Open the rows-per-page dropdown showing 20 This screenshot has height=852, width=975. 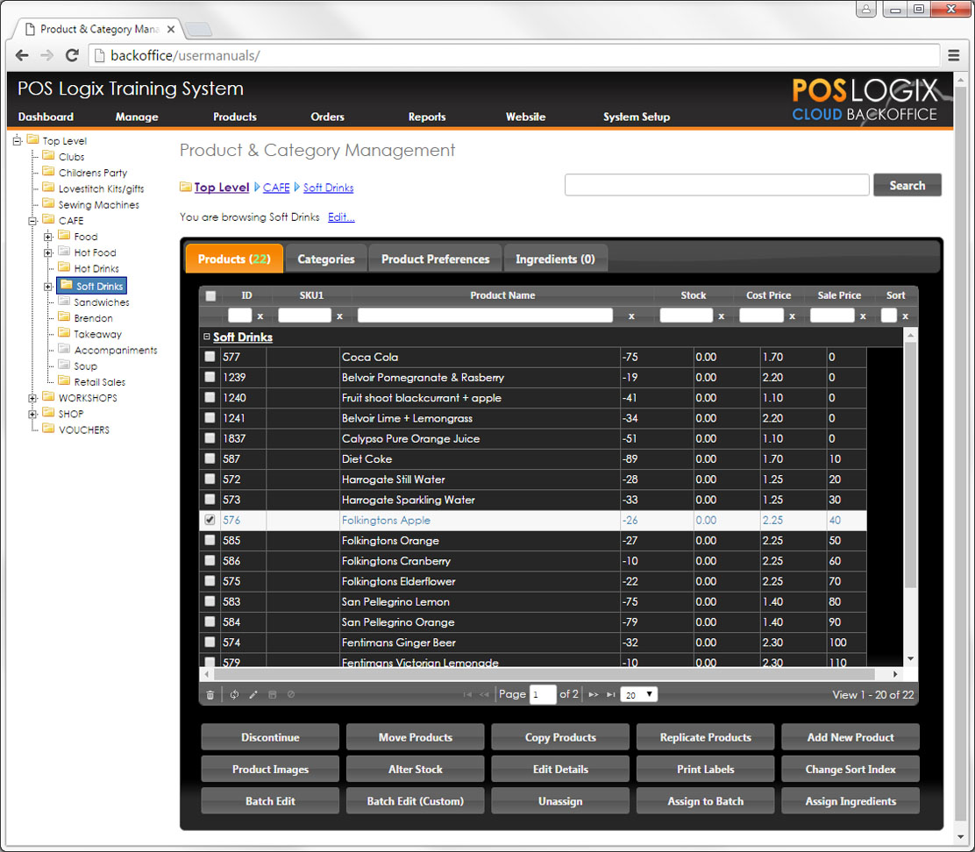pyautogui.click(x=638, y=695)
